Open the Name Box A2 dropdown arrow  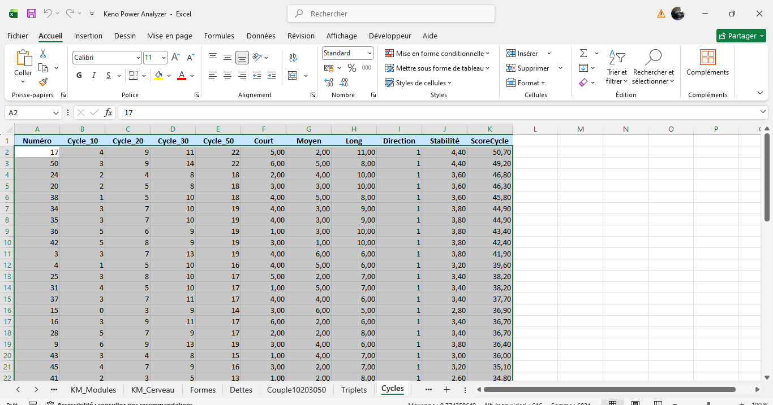[55, 112]
